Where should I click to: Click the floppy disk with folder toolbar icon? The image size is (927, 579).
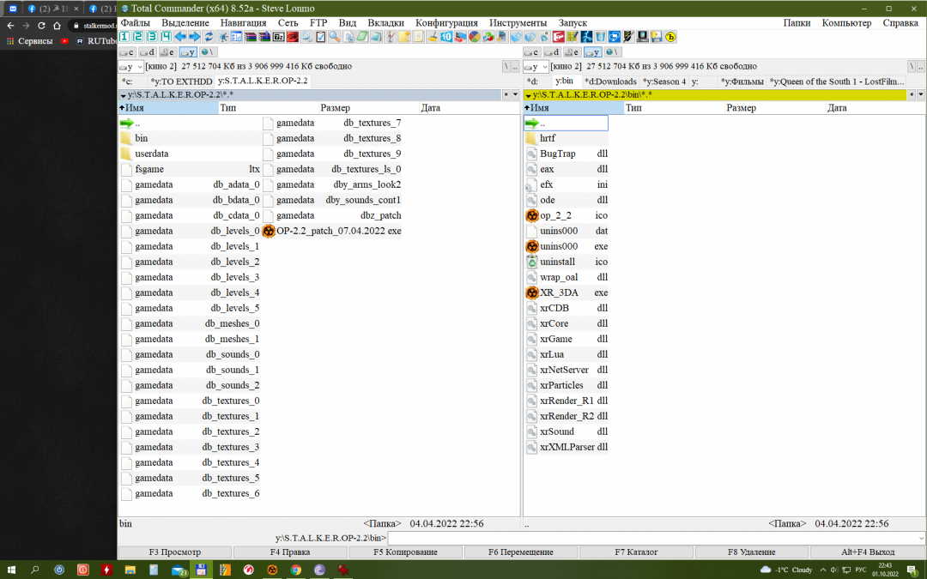coord(657,37)
